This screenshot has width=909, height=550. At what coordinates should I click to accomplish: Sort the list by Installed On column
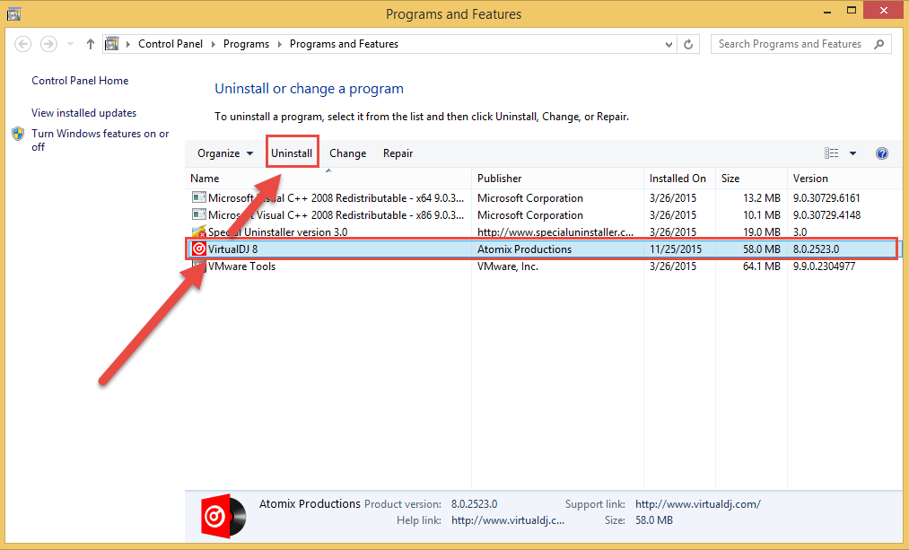point(679,179)
